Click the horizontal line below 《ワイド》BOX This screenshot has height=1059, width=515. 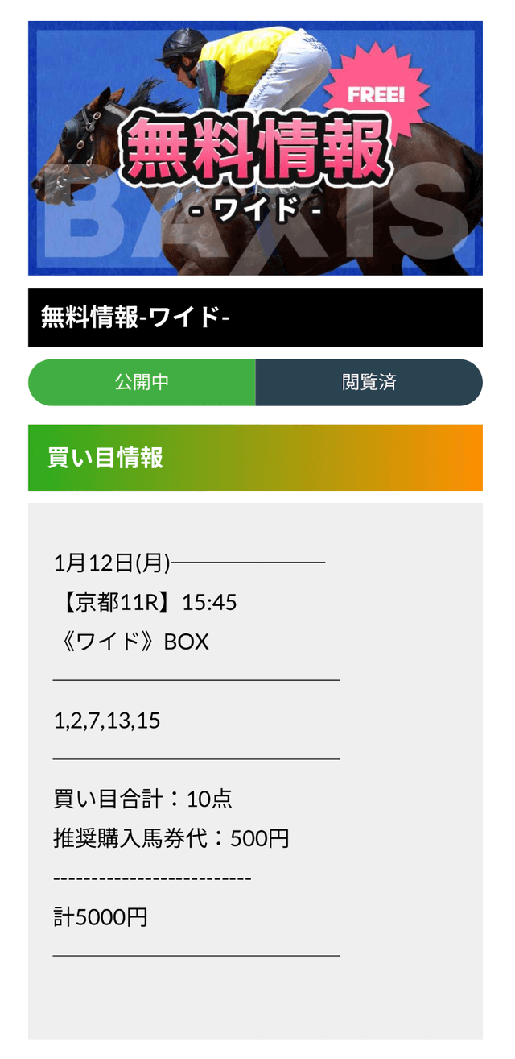(196, 680)
